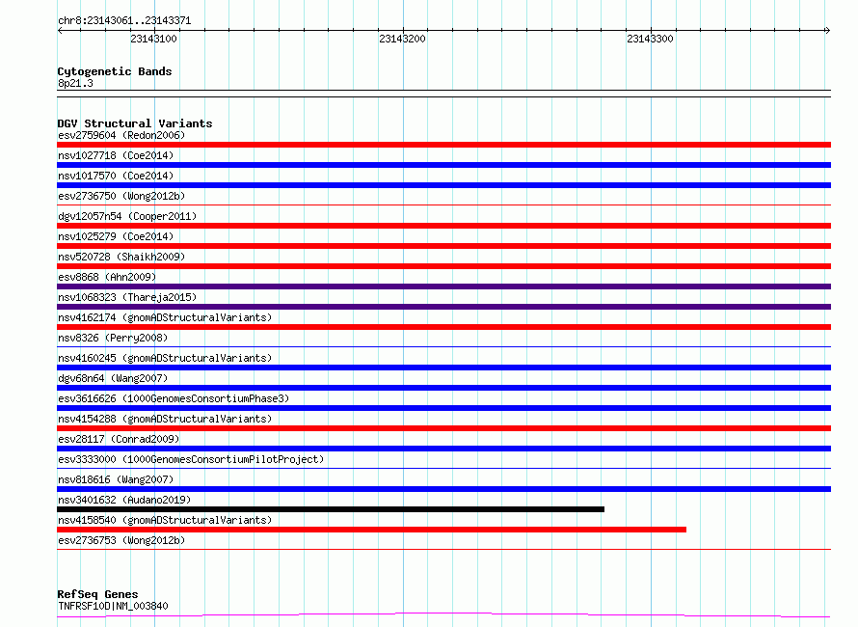
Task: Click the magenta TNFRSF10D gene line
Action: (443, 615)
